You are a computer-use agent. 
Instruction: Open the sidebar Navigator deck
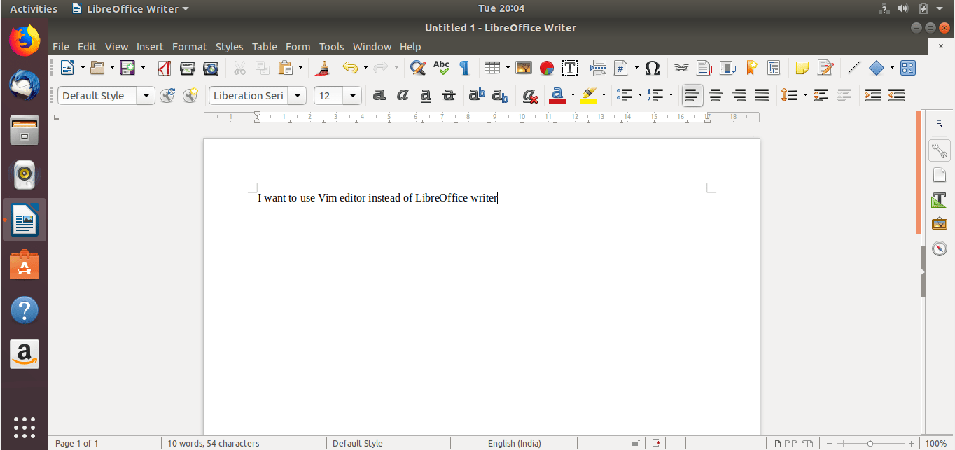(940, 248)
